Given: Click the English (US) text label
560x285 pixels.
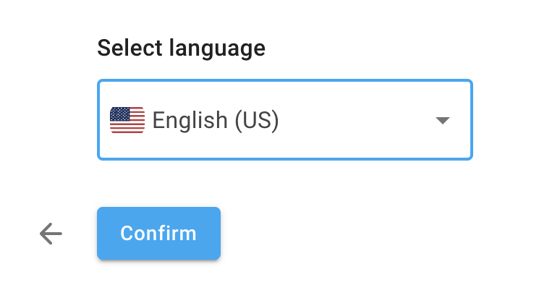Looking at the screenshot, I should pyautogui.click(x=216, y=120).
